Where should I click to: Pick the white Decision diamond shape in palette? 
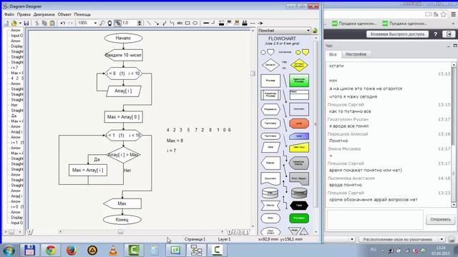[x=271, y=65]
